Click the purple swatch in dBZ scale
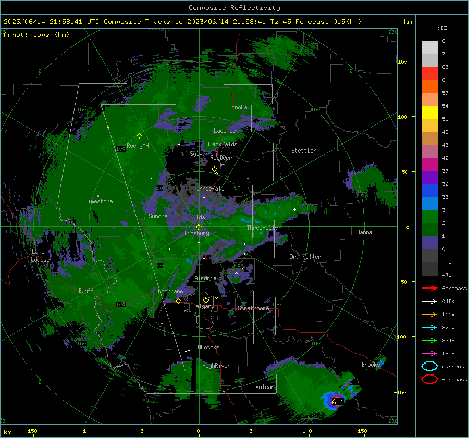Viewport: 469px width, 438px height. 429,177
